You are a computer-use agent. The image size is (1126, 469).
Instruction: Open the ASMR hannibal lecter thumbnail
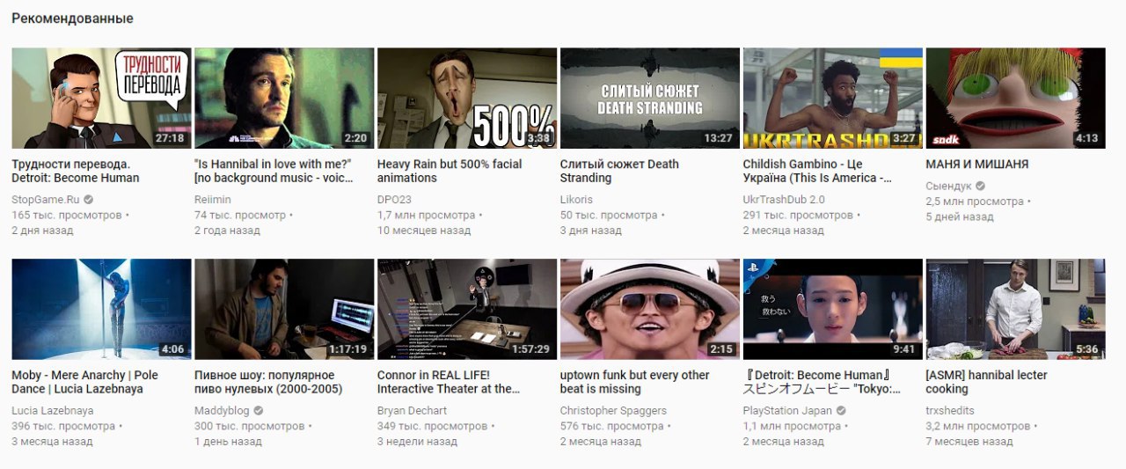1016,309
